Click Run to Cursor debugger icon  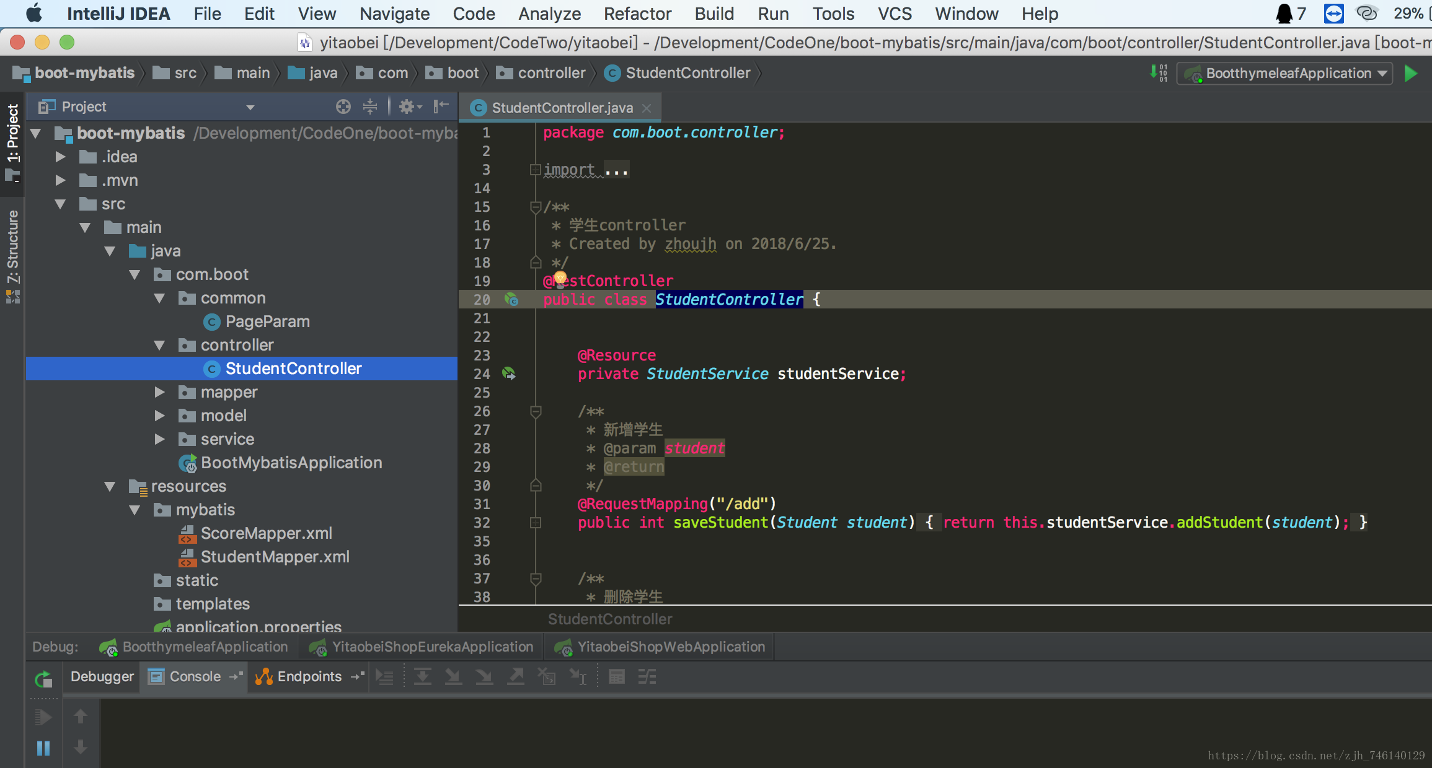tap(578, 677)
